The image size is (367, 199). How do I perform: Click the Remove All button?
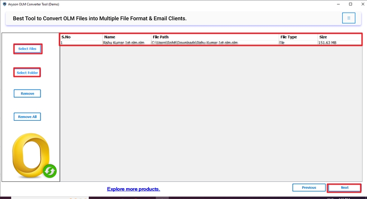(27, 117)
